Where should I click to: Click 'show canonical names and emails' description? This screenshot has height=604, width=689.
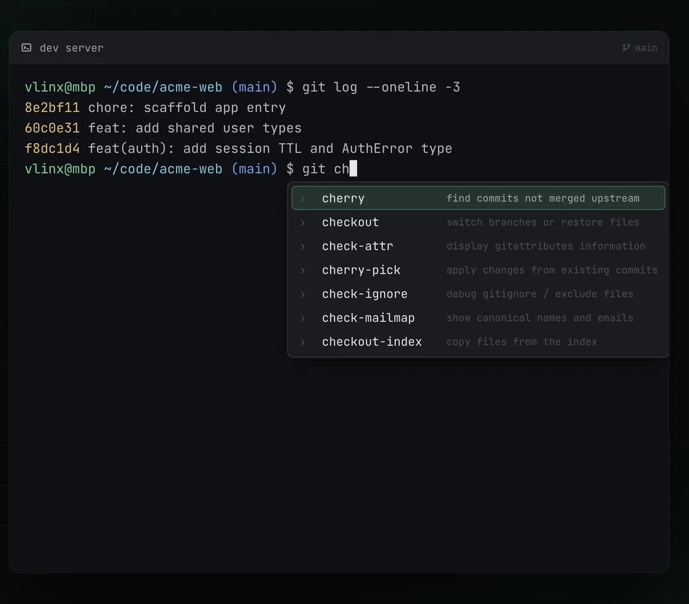(x=540, y=318)
